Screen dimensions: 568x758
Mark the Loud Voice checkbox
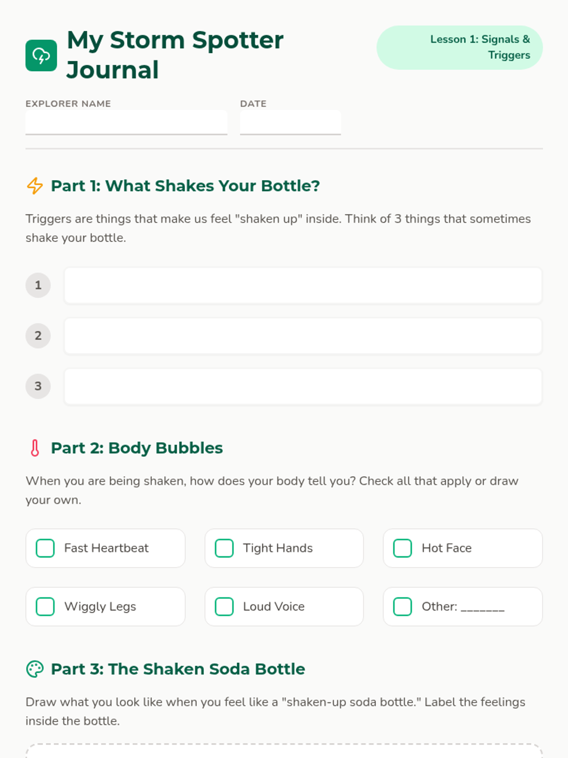(x=224, y=606)
